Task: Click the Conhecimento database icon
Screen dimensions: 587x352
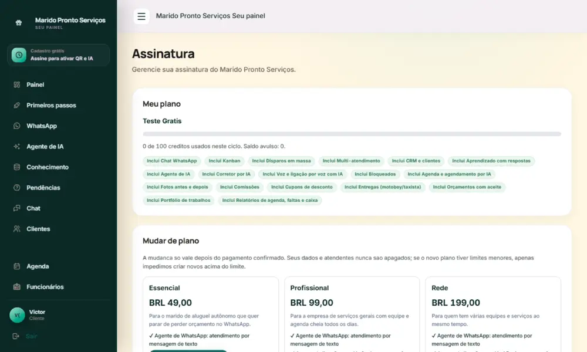Action: (17, 167)
